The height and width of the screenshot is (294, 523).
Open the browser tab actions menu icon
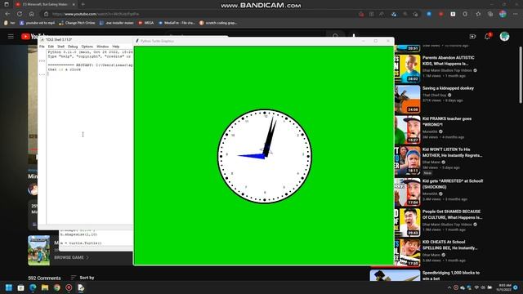[7, 5]
